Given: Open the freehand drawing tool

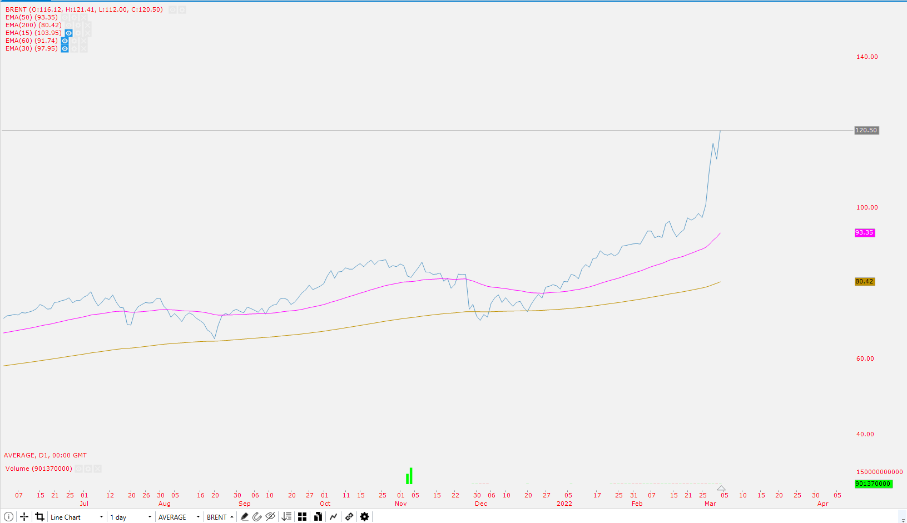Looking at the screenshot, I should [257, 516].
